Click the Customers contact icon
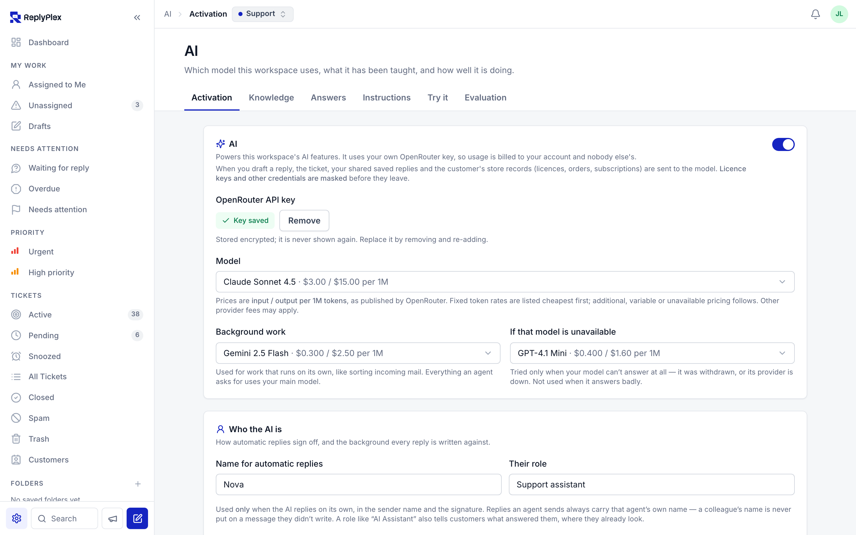 (x=16, y=460)
